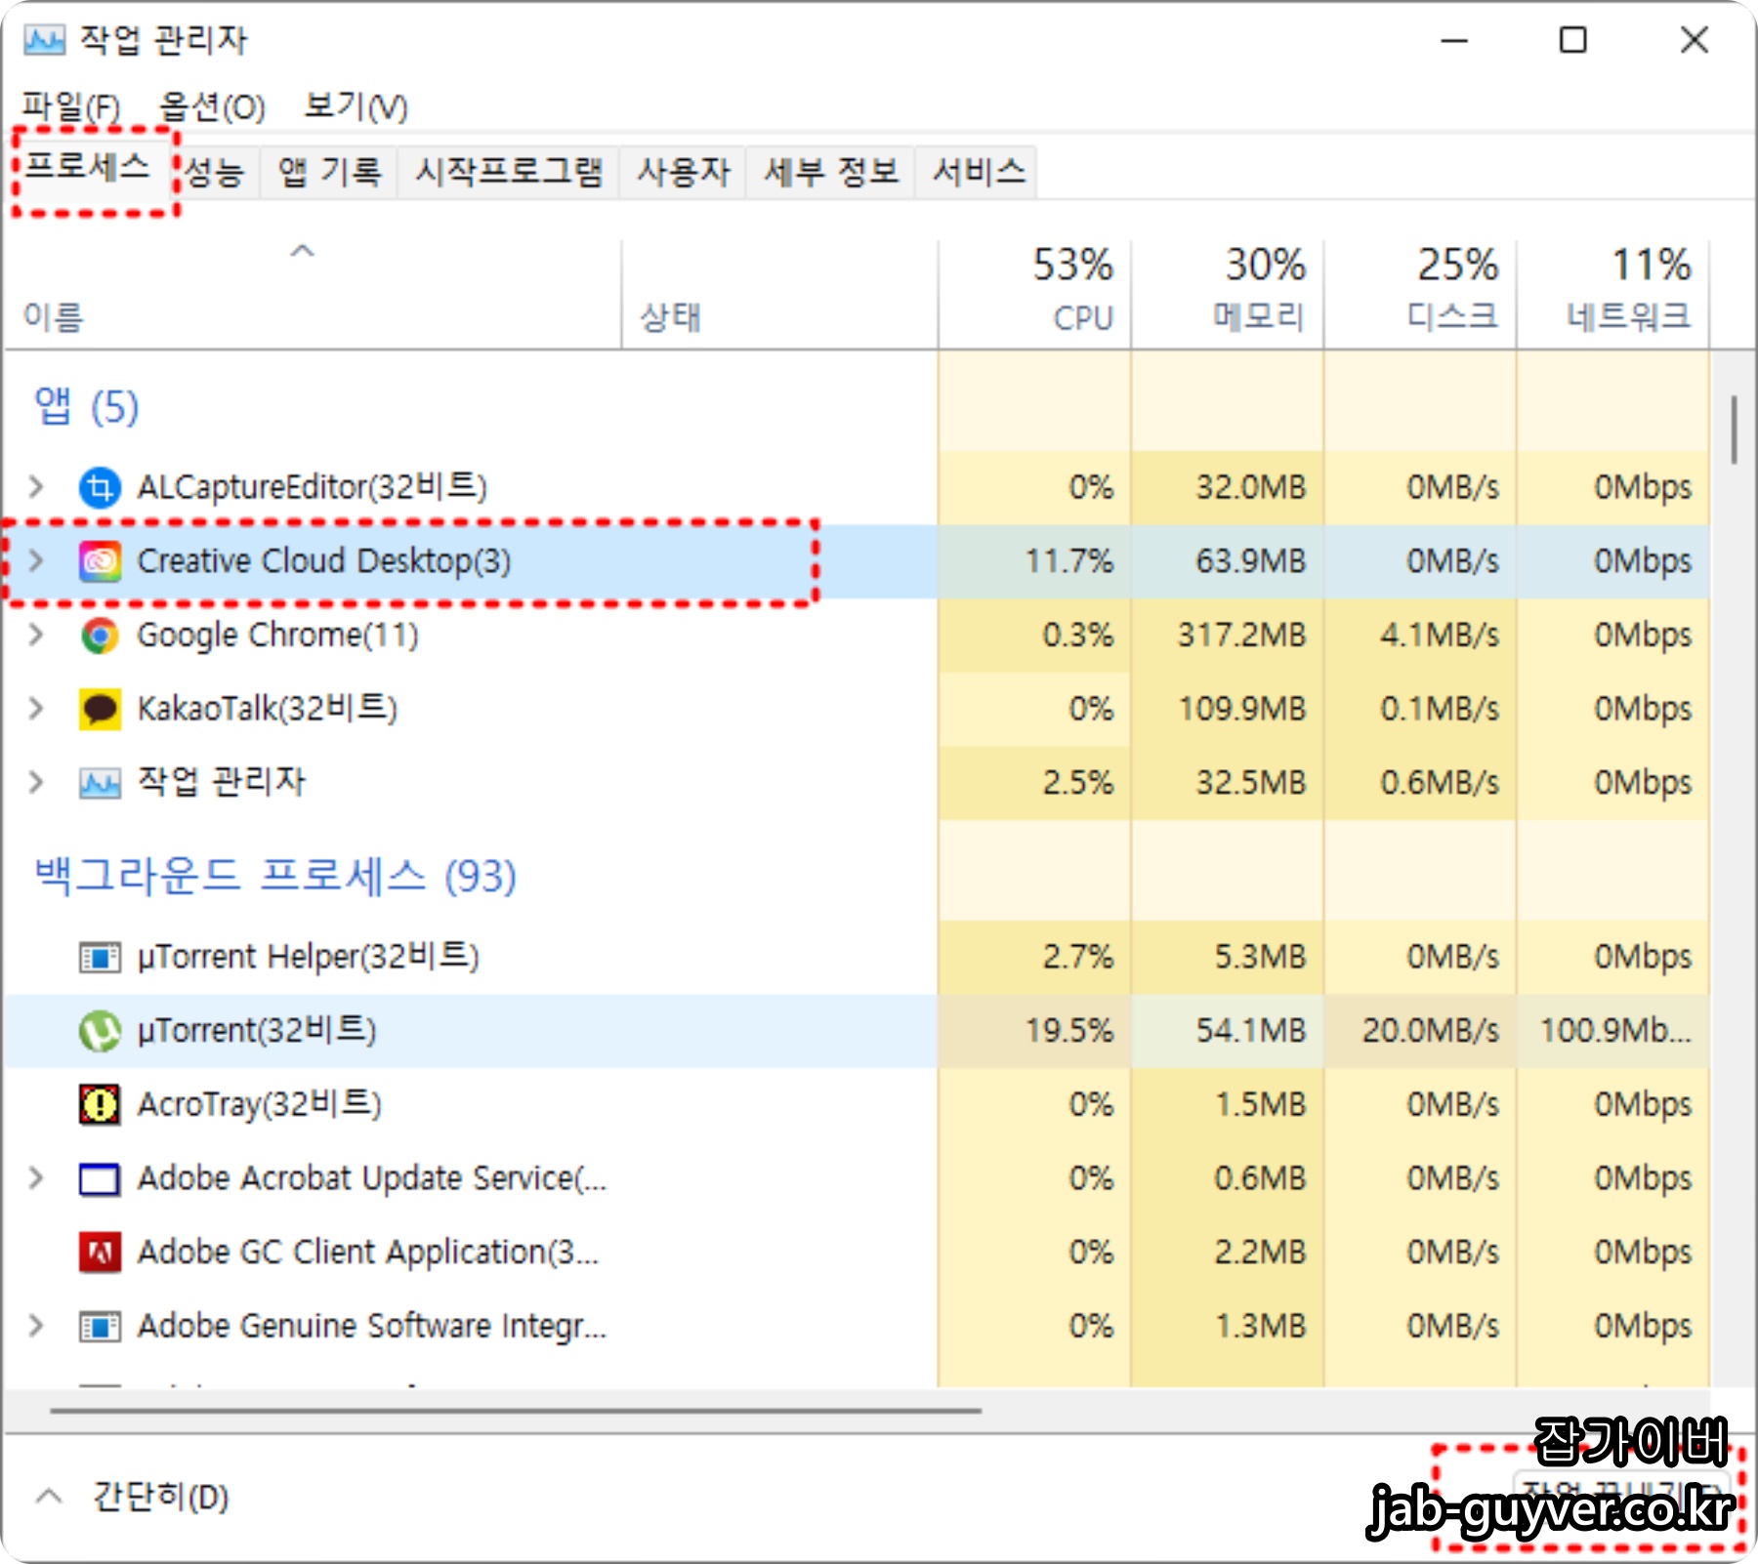Image resolution: width=1758 pixels, height=1564 pixels.
Task: Click the 11.7% CPU value cell
Action: coord(1034,561)
